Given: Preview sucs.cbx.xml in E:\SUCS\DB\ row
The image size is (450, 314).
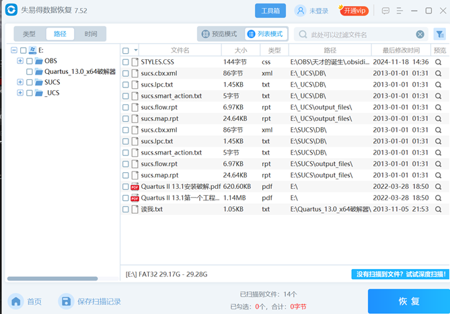Looking at the screenshot, I should [438, 130].
